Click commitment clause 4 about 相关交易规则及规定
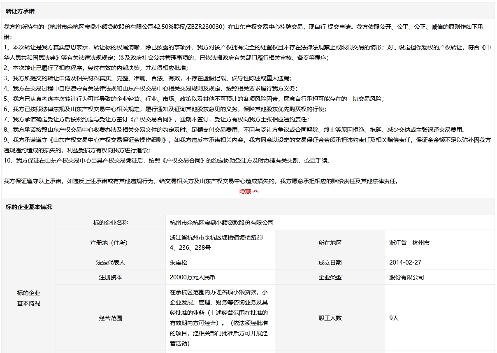The width and height of the screenshot is (497, 353). [x=151, y=88]
